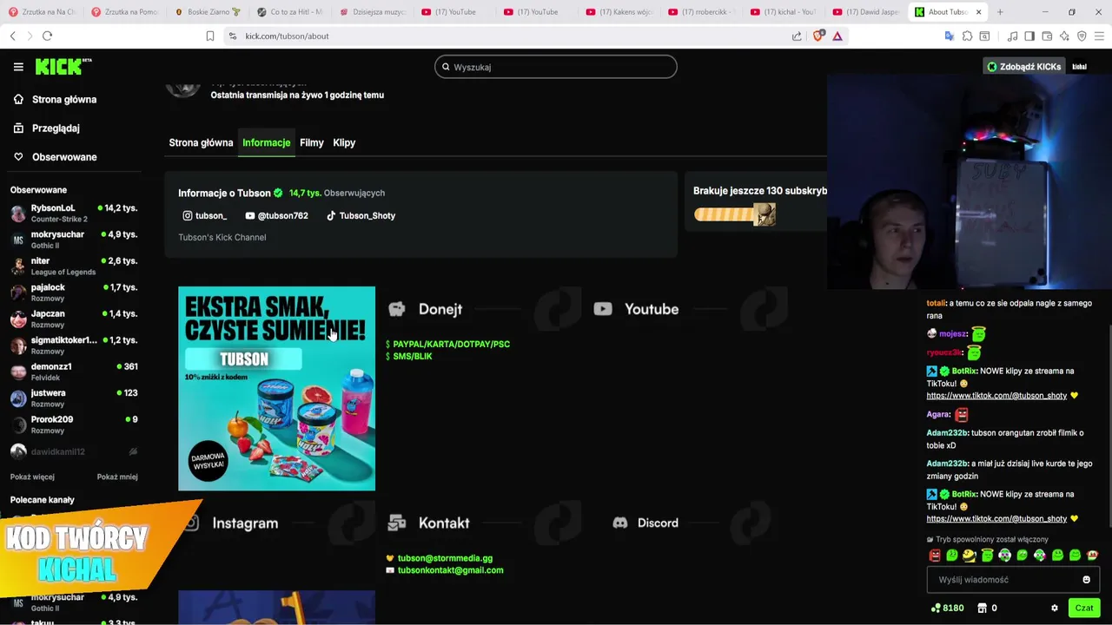The image size is (1112, 625).
Task: Open Strona główna in the sidebar
Action: coord(56,100)
